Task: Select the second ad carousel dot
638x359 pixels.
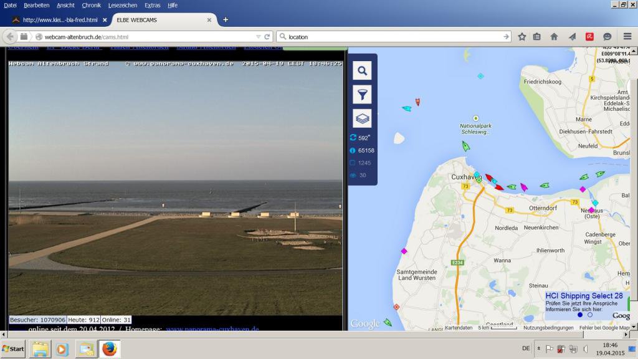Action: [590, 315]
